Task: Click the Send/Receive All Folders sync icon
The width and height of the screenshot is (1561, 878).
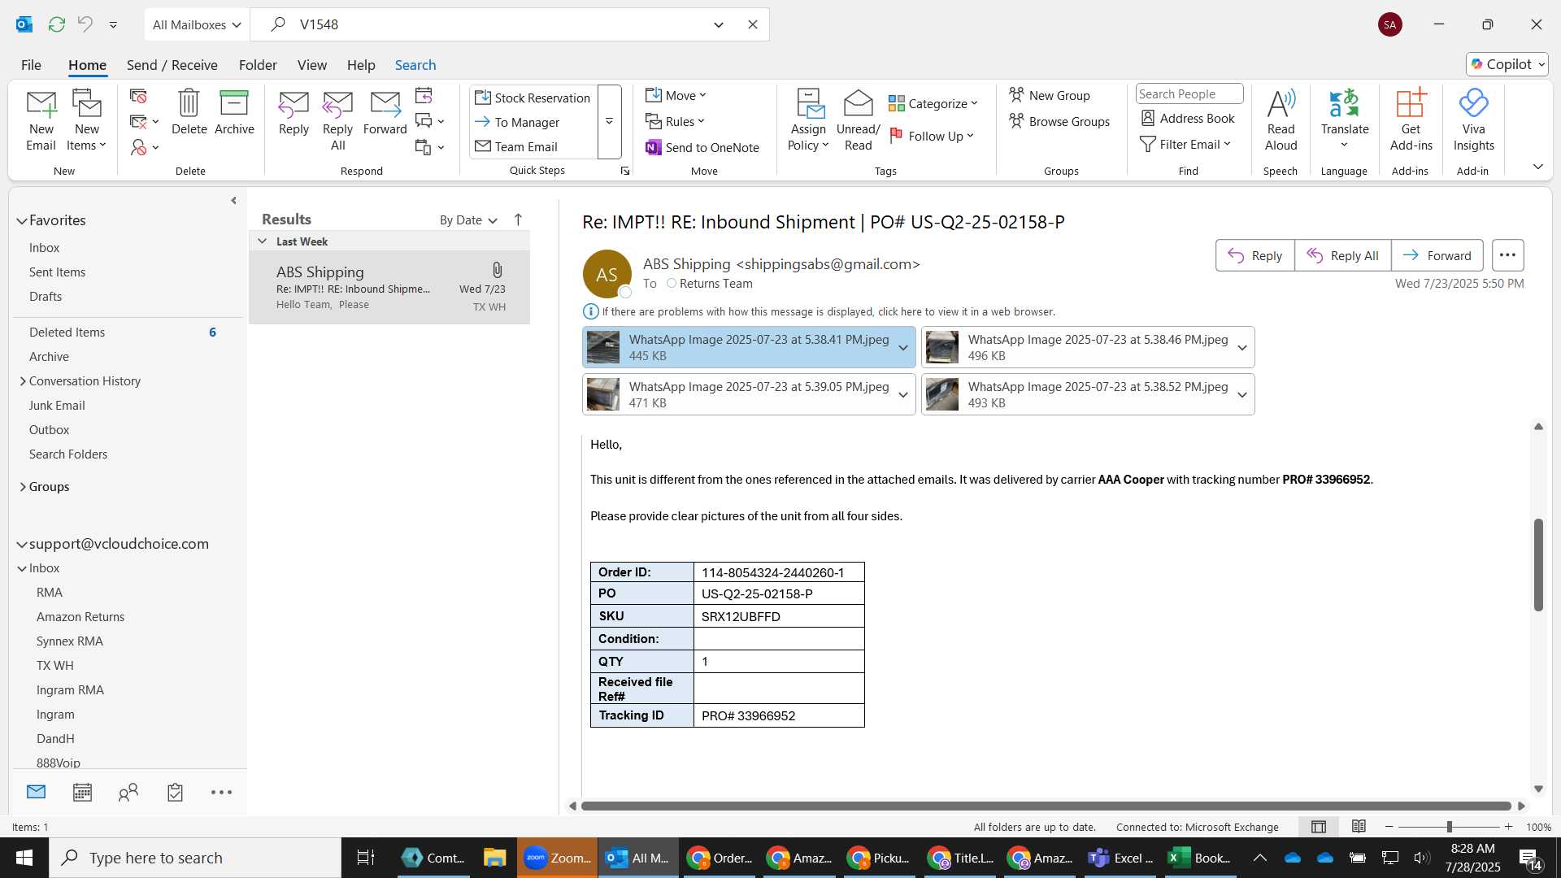Action: pos(56,24)
